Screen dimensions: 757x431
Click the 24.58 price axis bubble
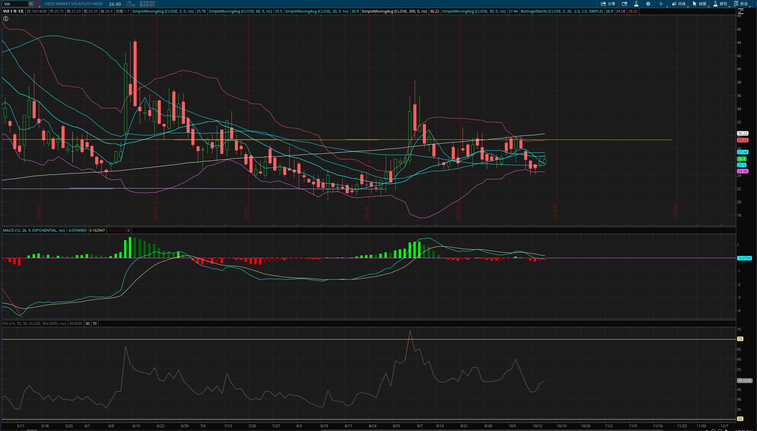click(x=742, y=171)
